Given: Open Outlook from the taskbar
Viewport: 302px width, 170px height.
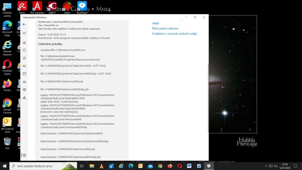Looking at the screenshot, I should (x=140, y=166).
